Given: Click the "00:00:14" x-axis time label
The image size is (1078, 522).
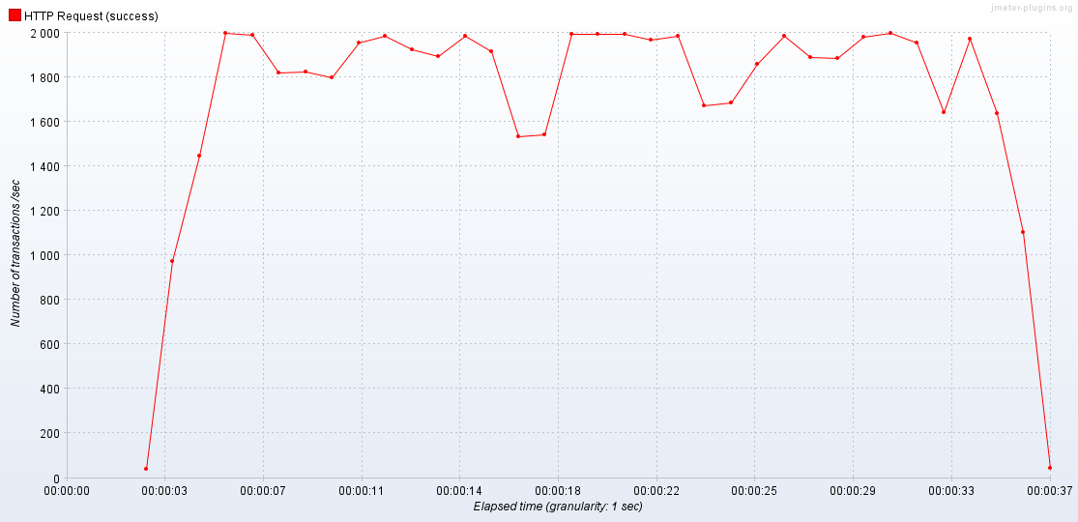Looking at the screenshot, I should (460, 491).
